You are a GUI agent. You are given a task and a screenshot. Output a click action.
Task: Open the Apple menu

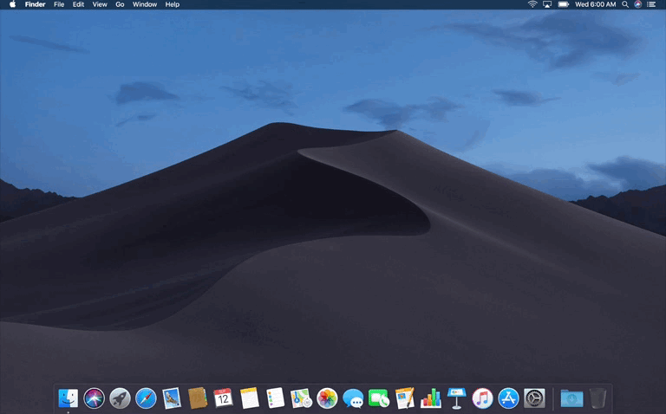coord(12,4)
